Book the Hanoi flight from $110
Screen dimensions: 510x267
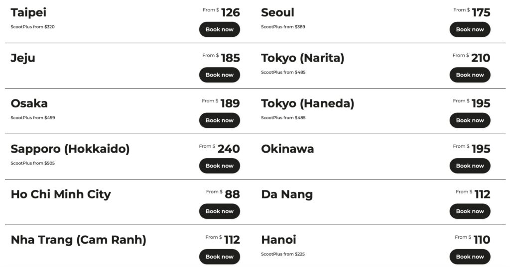tap(470, 257)
